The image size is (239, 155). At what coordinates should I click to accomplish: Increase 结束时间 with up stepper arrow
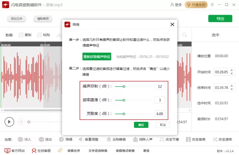point(232,86)
